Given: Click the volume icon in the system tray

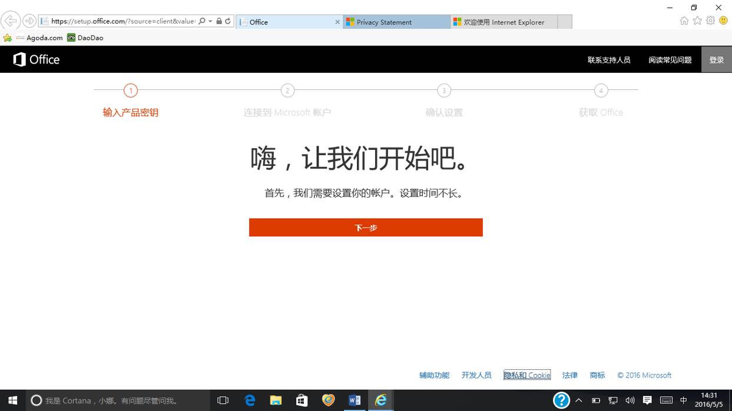Looking at the screenshot, I should click(630, 400).
